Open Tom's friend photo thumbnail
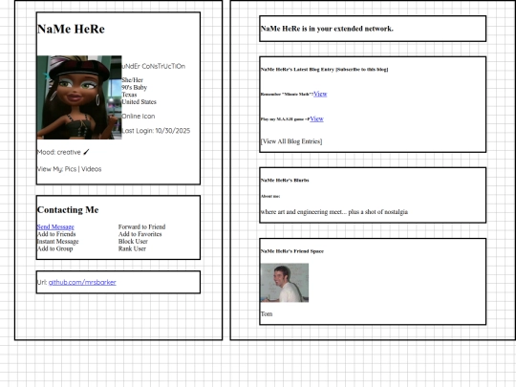This screenshot has height=387, width=516. [x=285, y=283]
